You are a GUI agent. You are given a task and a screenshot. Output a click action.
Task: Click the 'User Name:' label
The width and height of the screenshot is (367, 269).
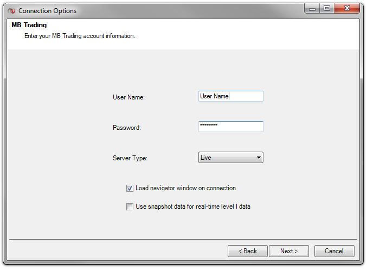point(128,97)
